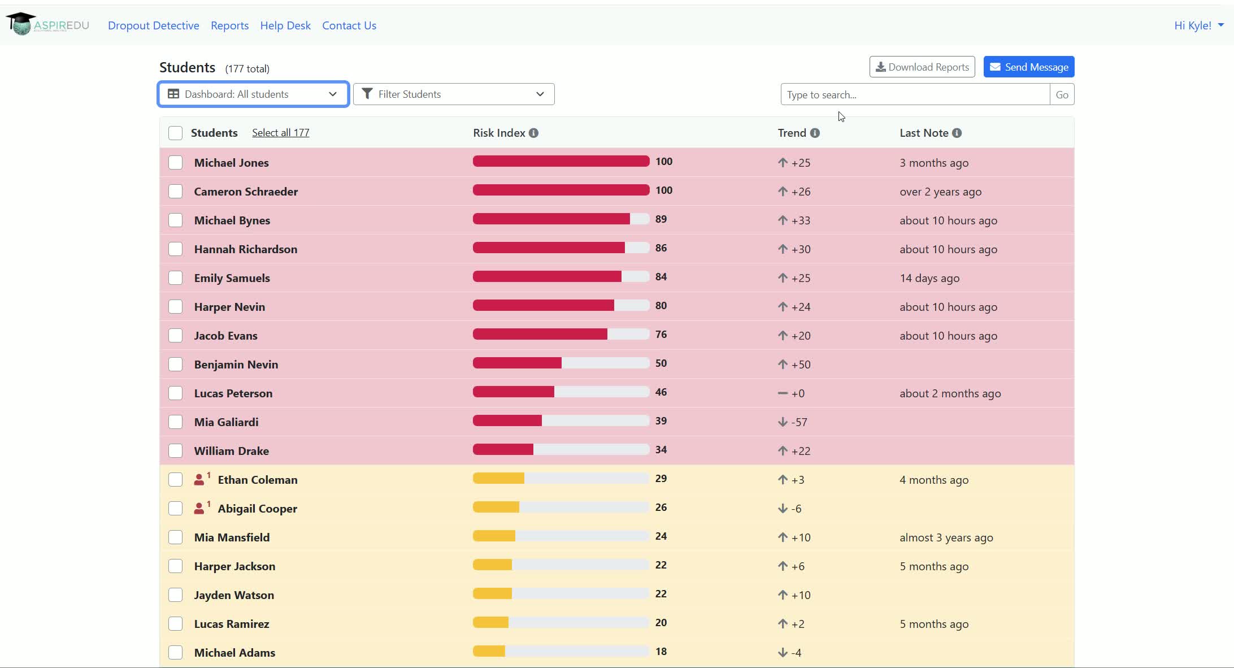Click the Last Note info icon
The width and height of the screenshot is (1234, 668).
[x=957, y=133]
